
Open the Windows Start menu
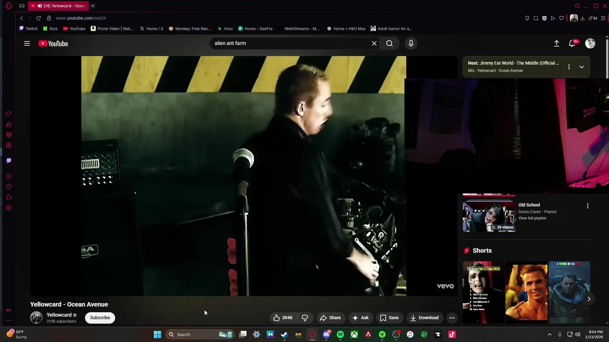click(157, 334)
